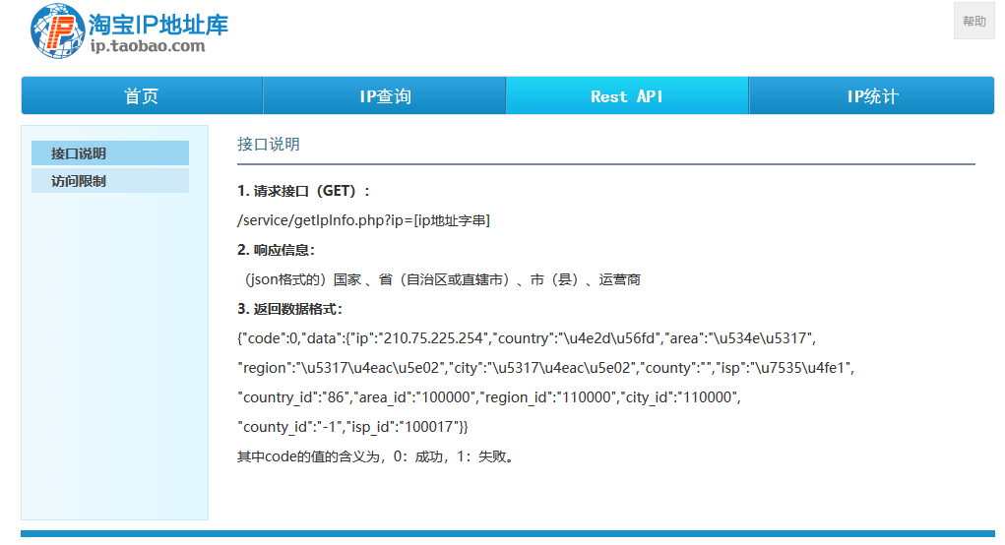
Task: Click the /service/getIpInfo.php?ip= path text
Action: tap(363, 220)
